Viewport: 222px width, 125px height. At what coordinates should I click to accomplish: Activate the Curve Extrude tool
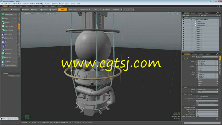[9, 30]
